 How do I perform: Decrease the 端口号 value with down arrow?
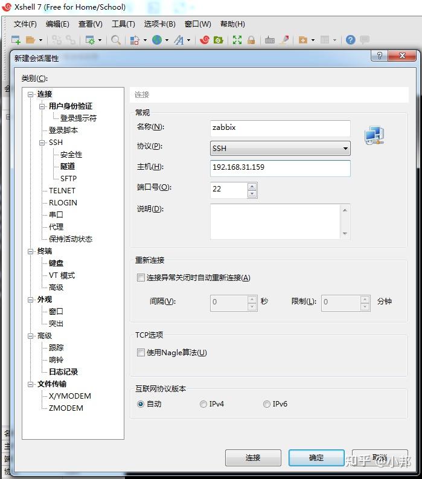252,194
